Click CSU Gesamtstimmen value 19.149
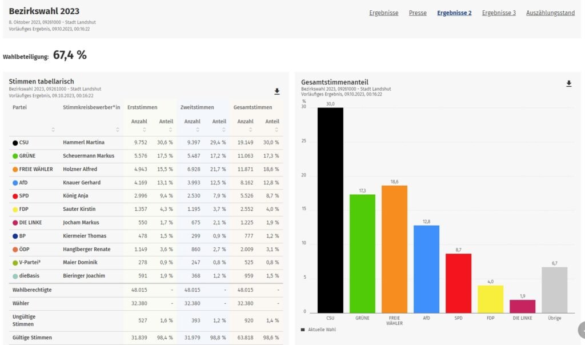Image resolution: width=585 pixels, height=345 pixels. click(x=245, y=142)
